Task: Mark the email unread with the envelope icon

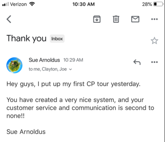Action: tap(135, 19)
